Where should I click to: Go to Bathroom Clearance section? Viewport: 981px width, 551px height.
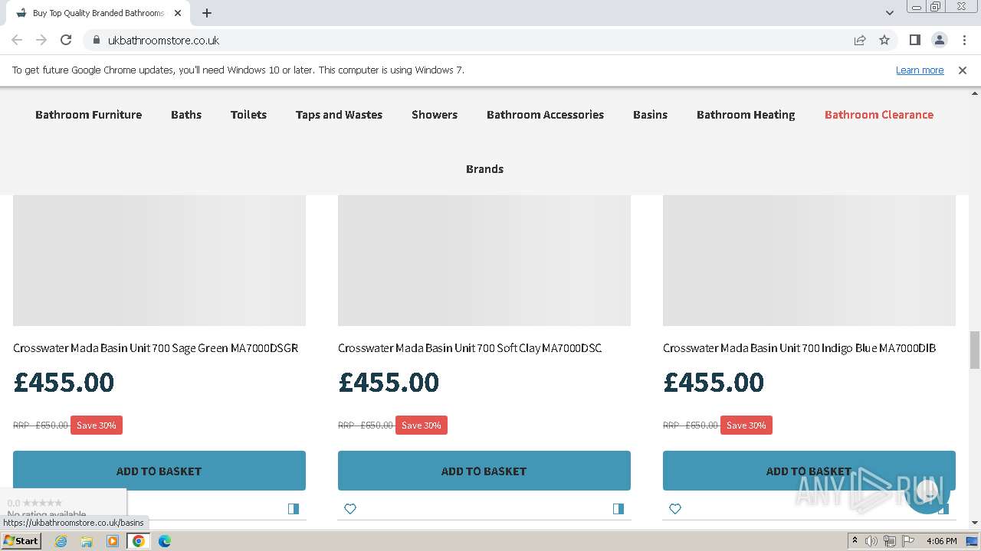coord(878,115)
